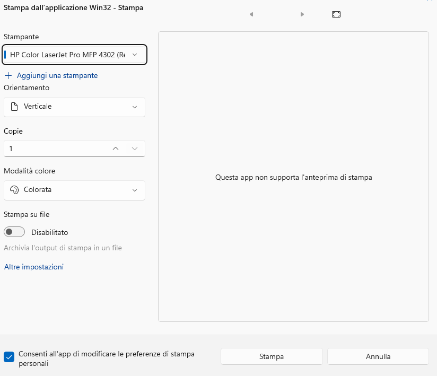Uncheck Consenti all'app di modificare preferenze

9,357
